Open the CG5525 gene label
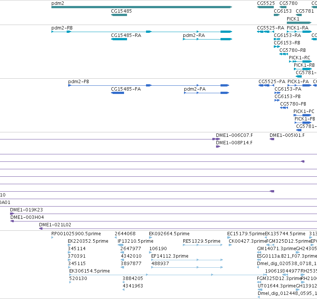Image resolution: width=317 pixels, height=299 pixels. tap(266, 3)
